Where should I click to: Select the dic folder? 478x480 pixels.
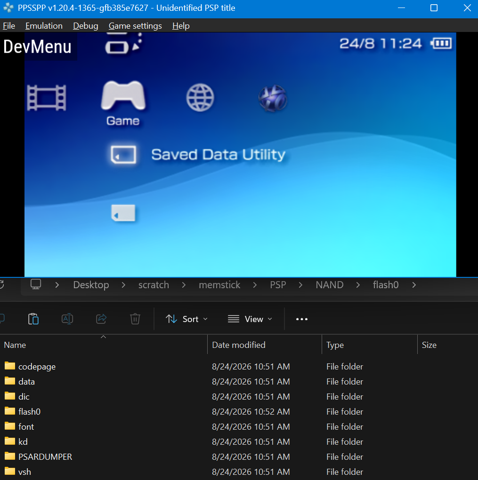pyautogui.click(x=239, y=396)
